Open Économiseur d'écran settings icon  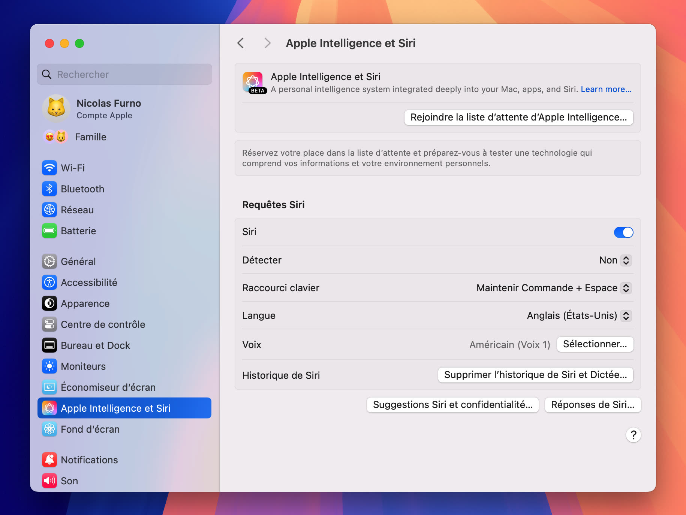coord(49,387)
